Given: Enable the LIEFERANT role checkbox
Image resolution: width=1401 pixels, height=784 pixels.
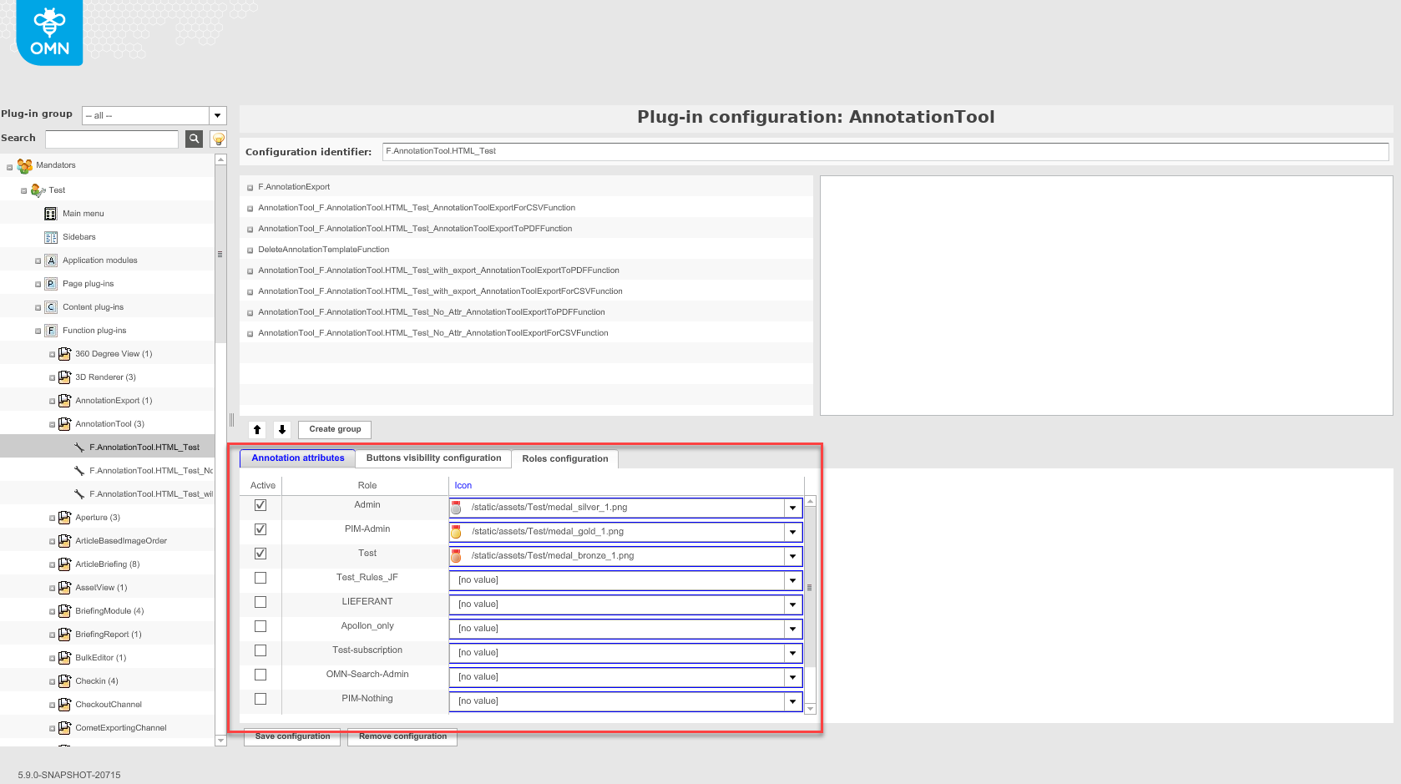Looking at the screenshot, I should 260,601.
